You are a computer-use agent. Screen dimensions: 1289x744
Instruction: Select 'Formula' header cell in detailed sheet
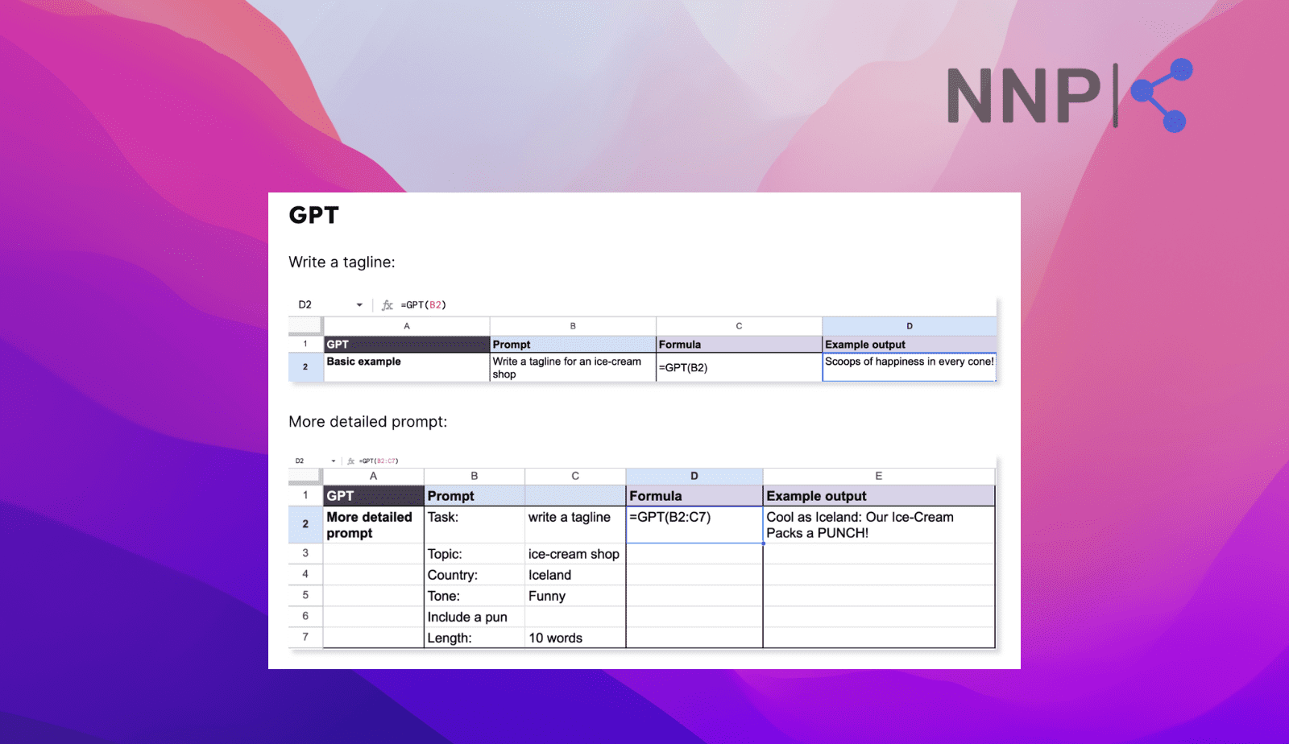click(694, 496)
